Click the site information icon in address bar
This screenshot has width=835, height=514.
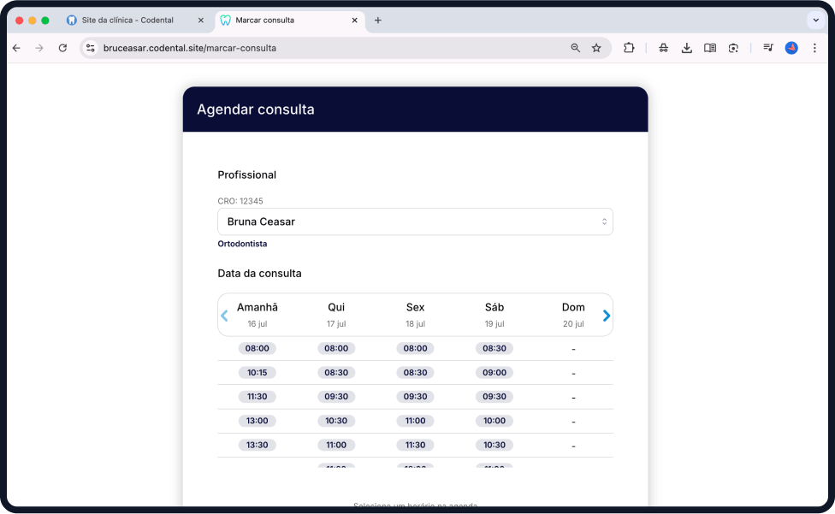[91, 48]
